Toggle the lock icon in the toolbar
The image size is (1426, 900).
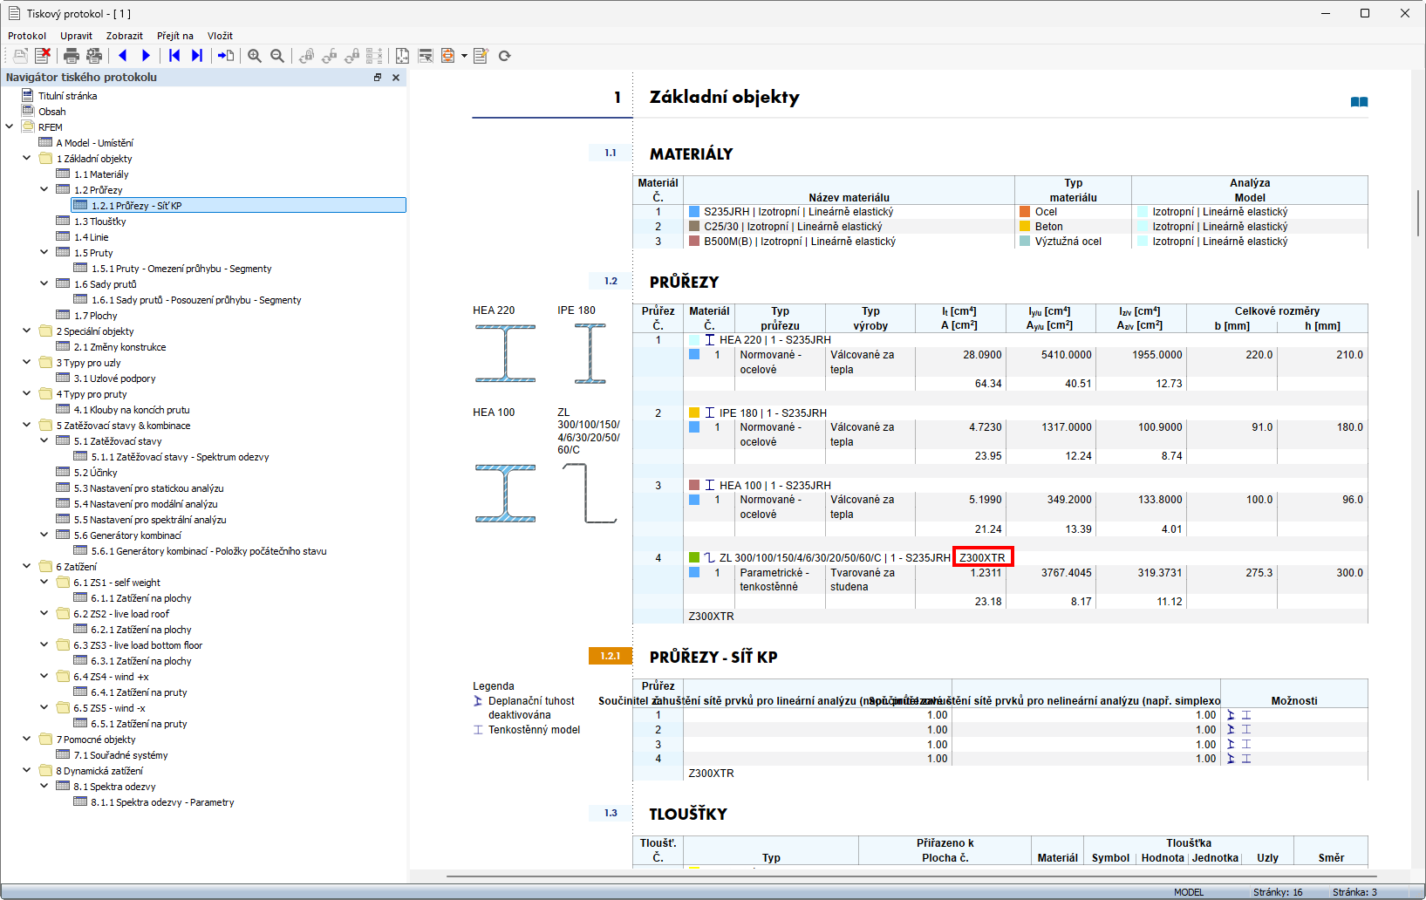[351, 56]
